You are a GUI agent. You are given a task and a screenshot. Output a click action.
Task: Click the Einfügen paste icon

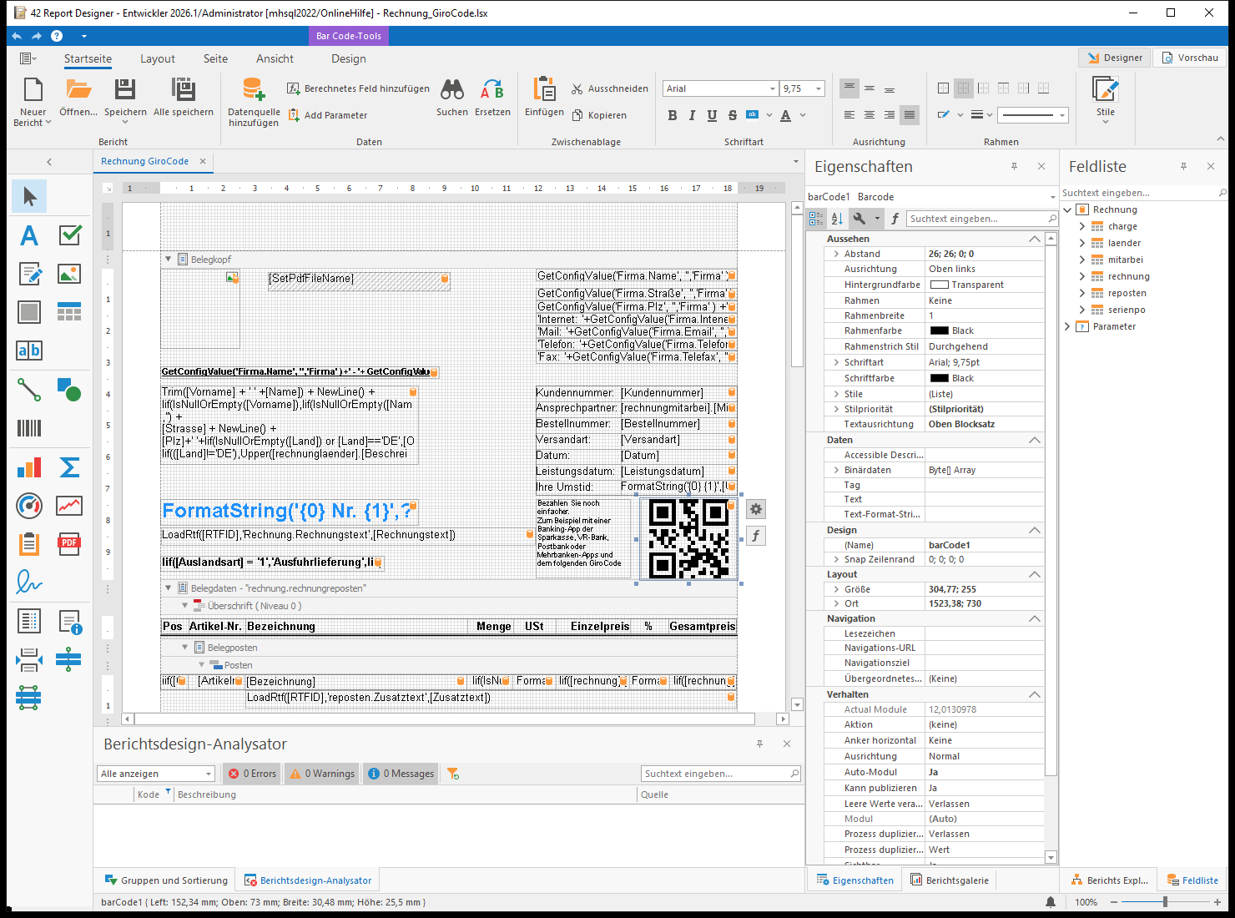point(544,90)
